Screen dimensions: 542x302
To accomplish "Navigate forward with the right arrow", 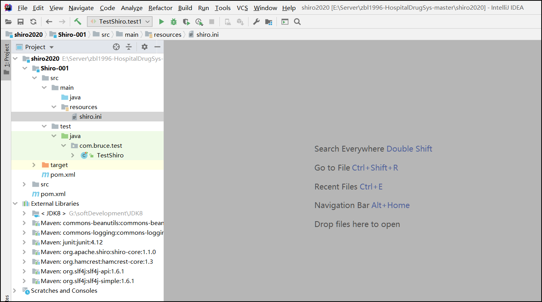I will click(62, 22).
